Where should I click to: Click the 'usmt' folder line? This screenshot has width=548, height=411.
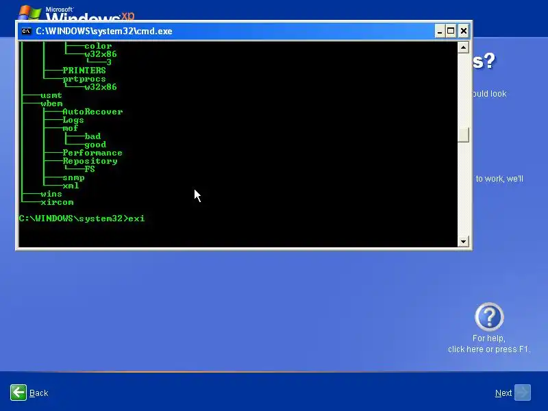pyautogui.click(x=51, y=95)
